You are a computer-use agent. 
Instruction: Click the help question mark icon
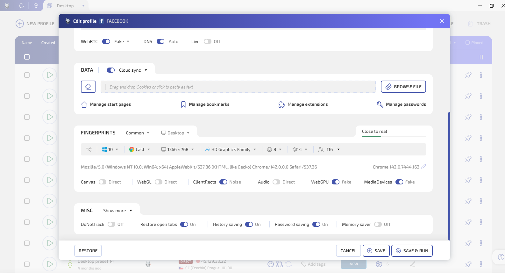pos(501,257)
